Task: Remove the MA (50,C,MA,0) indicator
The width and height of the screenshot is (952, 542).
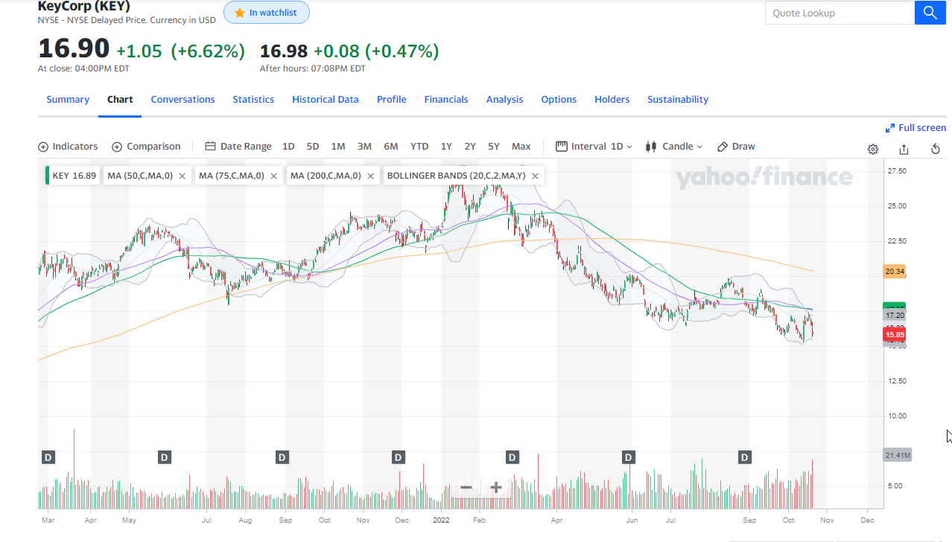Action: click(182, 176)
